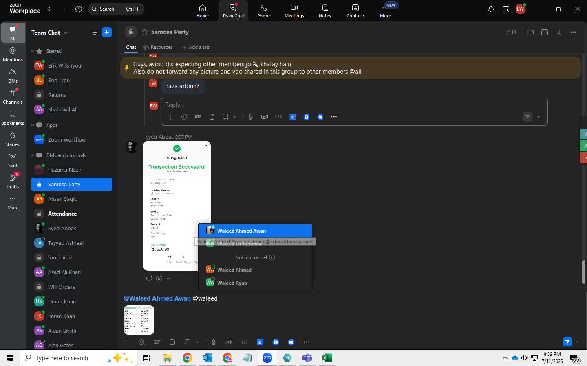Open the Bob Lyon chat
The height and width of the screenshot is (366, 587).
[x=71, y=80]
